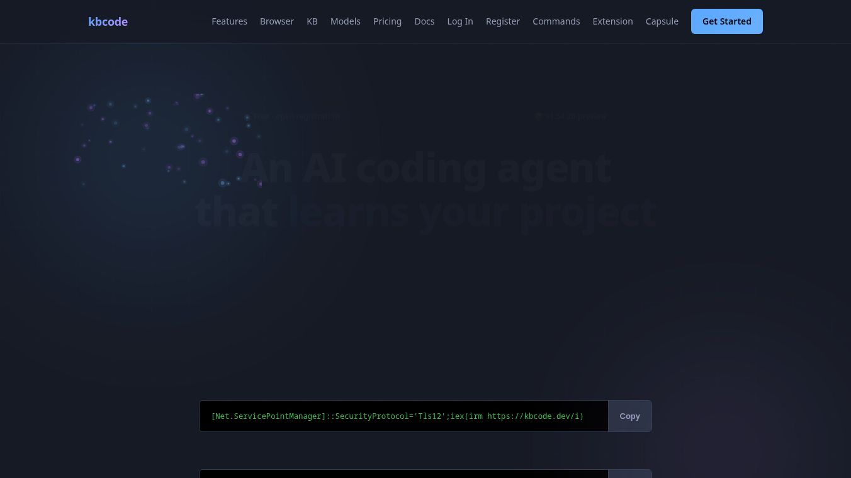This screenshot has height=478, width=851.
Task: Open the Extension page link
Action: 612,21
